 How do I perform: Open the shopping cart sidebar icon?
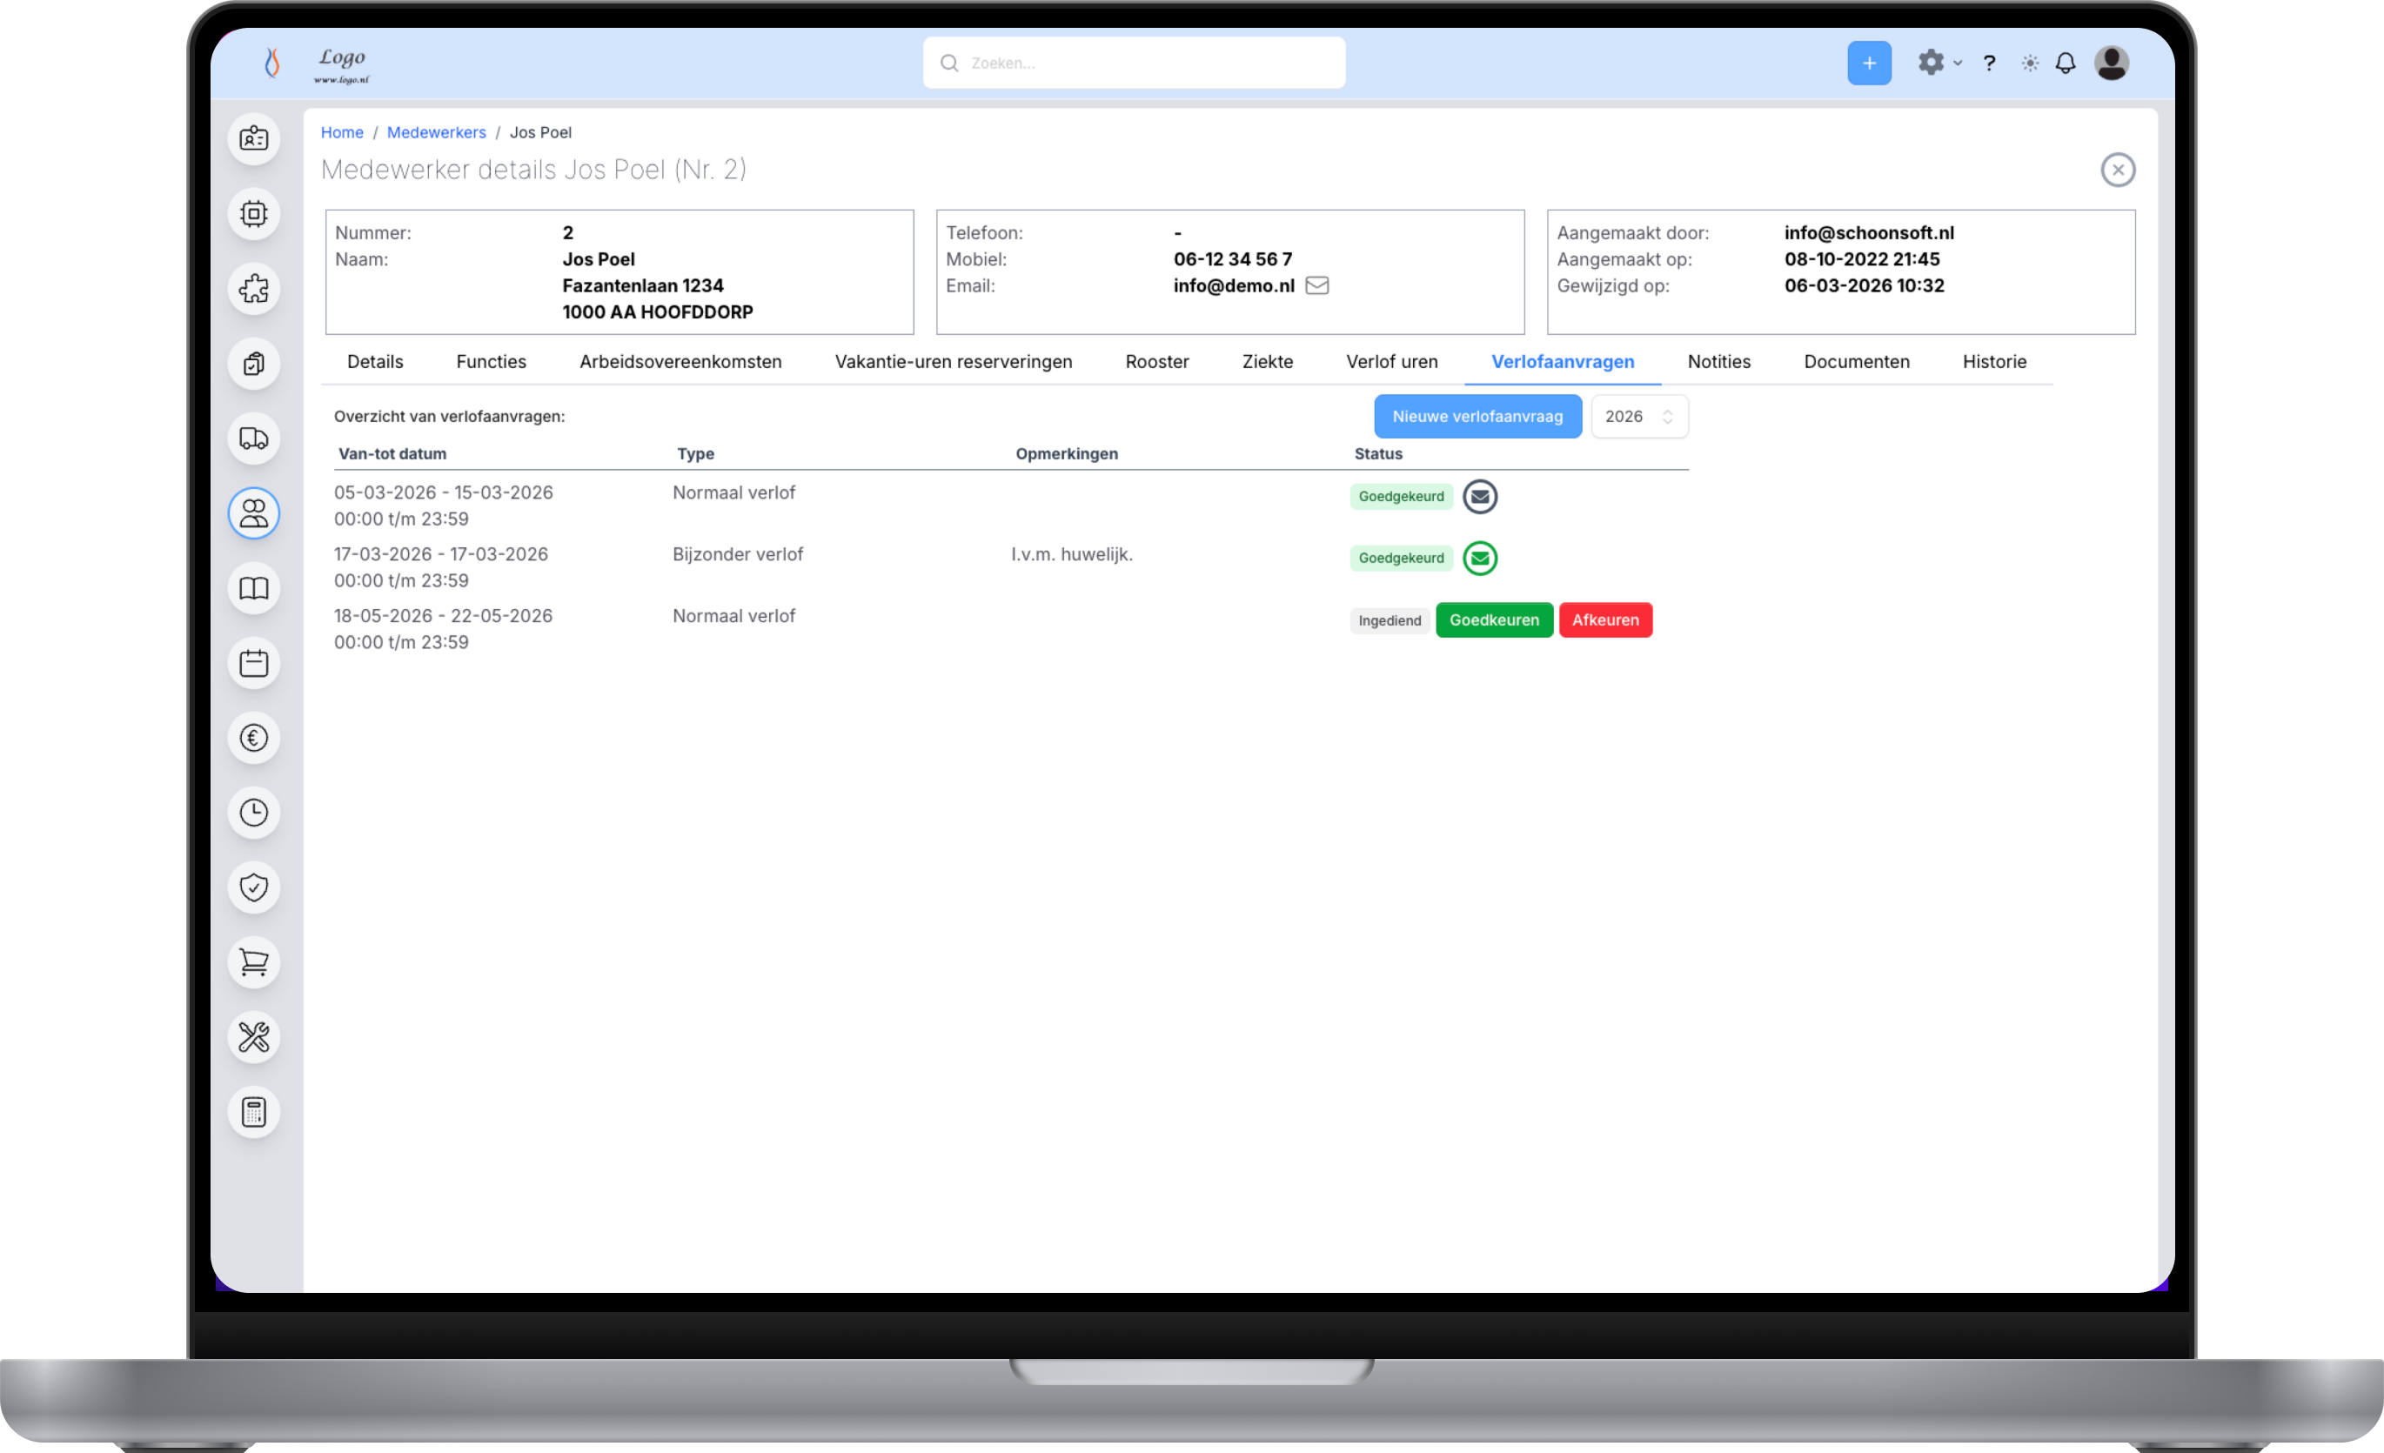pyautogui.click(x=253, y=962)
